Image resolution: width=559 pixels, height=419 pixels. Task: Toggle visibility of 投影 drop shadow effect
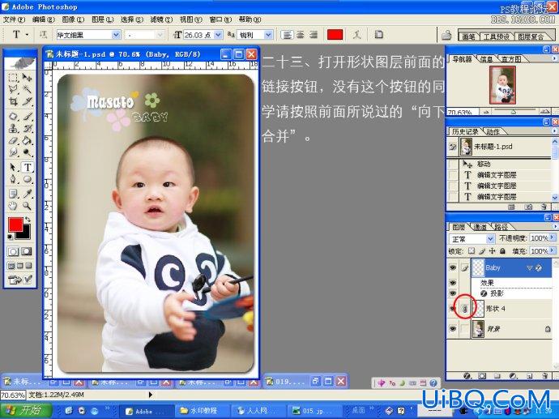453,293
